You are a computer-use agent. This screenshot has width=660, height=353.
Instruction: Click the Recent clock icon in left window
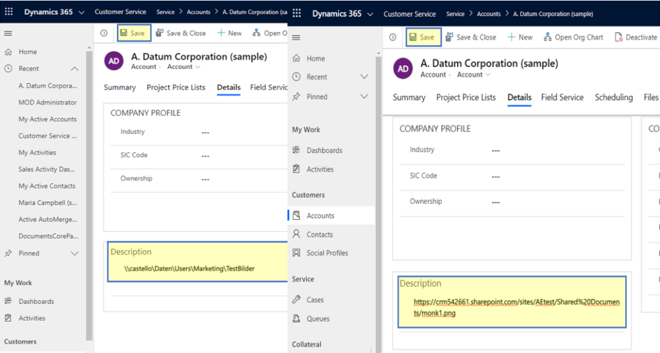point(8,68)
